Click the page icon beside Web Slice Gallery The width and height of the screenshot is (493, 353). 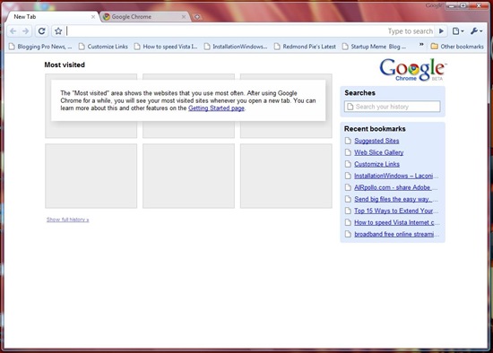pos(348,152)
